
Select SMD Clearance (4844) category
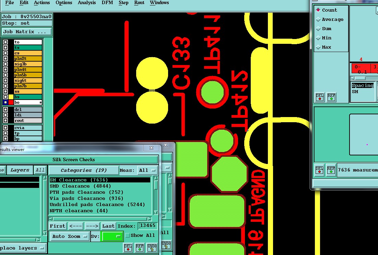click(100, 186)
